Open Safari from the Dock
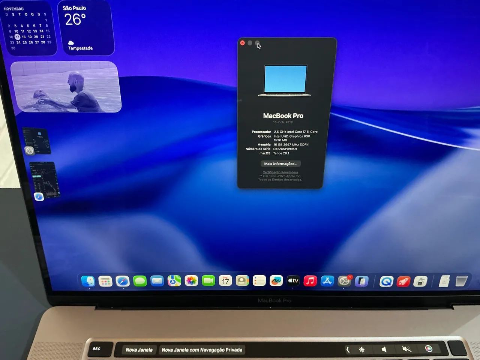480x360 pixels. [x=122, y=281]
